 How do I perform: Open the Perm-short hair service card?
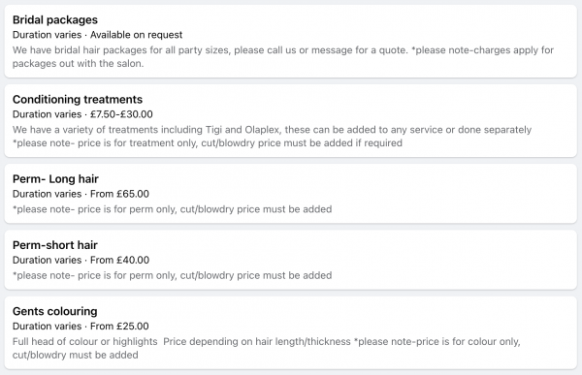(291, 260)
